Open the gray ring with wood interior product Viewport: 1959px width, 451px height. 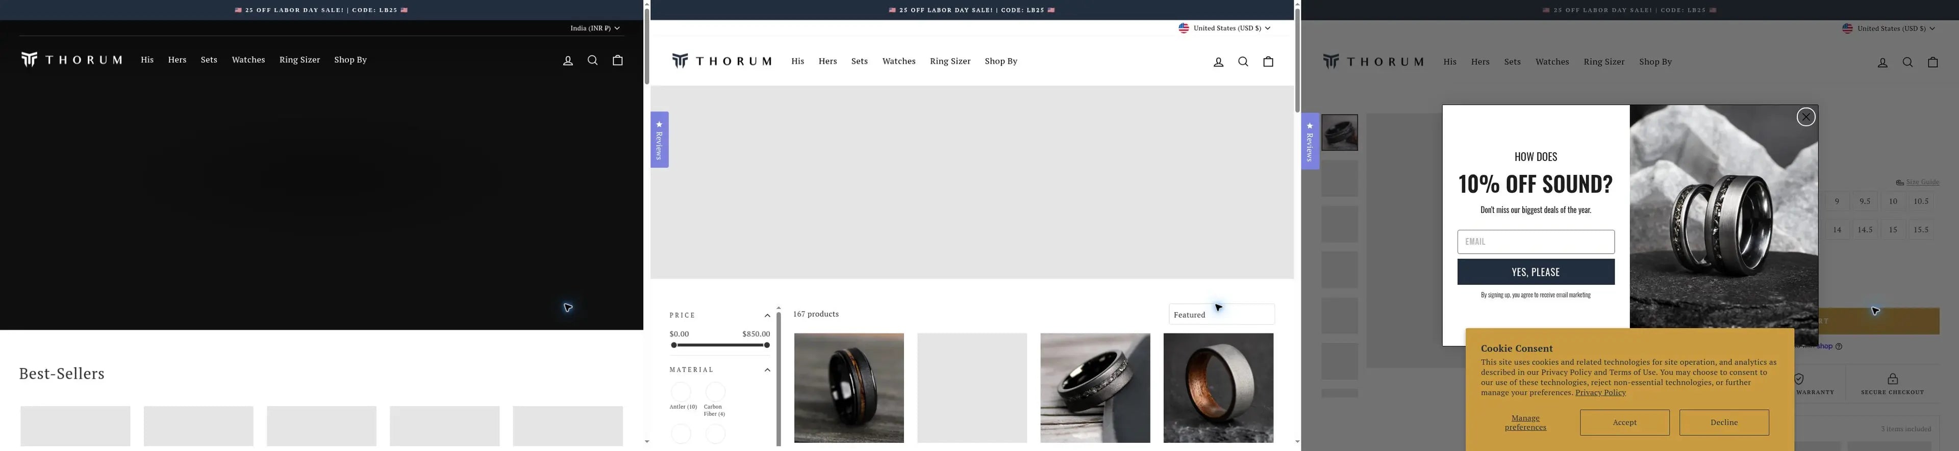coord(1218,388)
